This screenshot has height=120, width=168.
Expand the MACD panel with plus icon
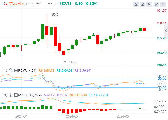click(x=16, y=95)
